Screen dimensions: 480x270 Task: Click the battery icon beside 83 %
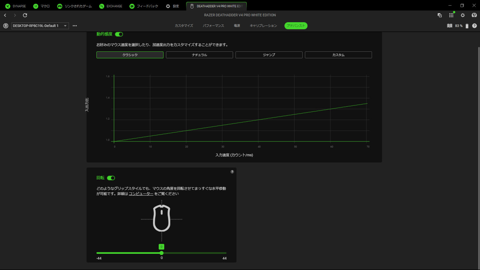pyautogui.click(x=467, y=26)
